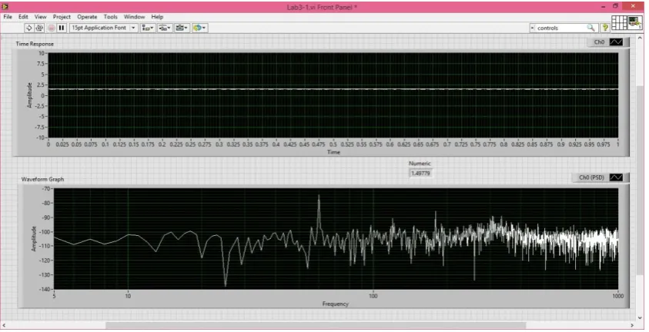
Task: Click the Time Response plot area
Action: point(333,95)
